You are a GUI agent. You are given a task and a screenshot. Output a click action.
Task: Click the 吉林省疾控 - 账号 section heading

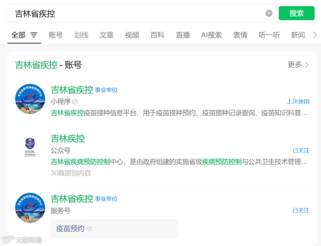[x=49, y=65]
